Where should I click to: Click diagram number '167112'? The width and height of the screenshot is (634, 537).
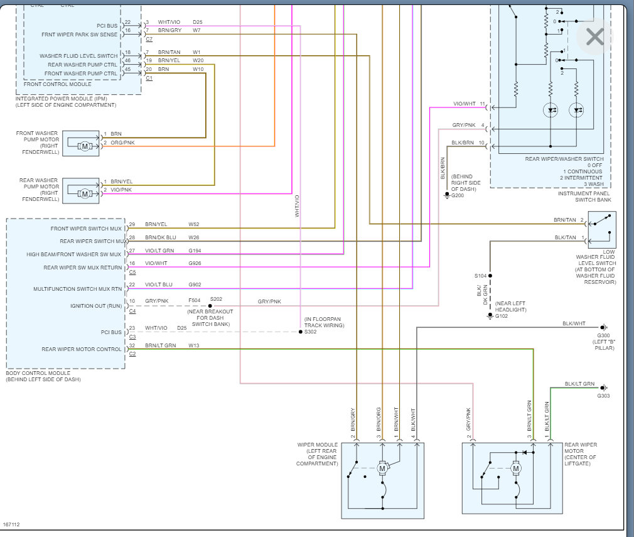pos(11,524)
